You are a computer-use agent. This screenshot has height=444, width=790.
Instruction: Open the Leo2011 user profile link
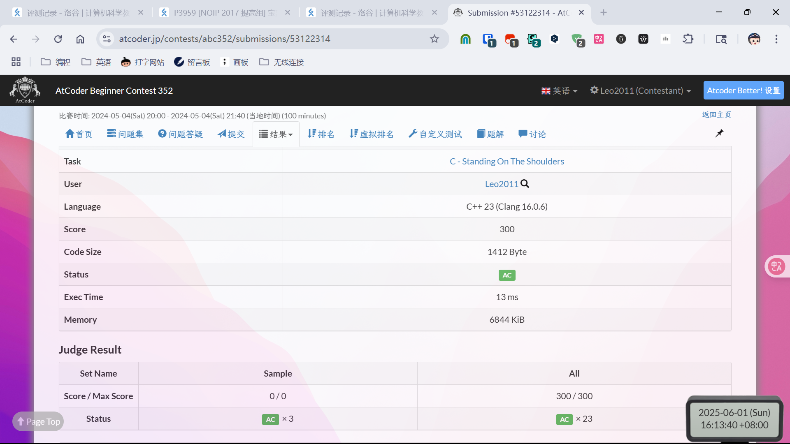502,184
